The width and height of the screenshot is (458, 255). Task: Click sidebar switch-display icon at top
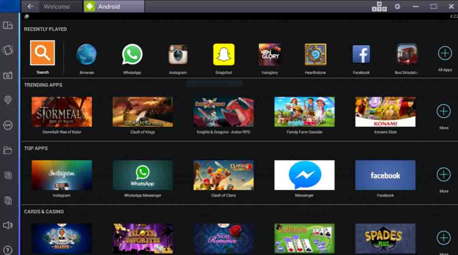pos(8,25)
